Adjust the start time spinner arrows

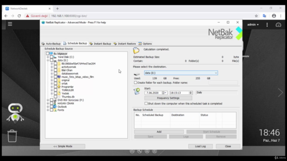pos(191,93)
